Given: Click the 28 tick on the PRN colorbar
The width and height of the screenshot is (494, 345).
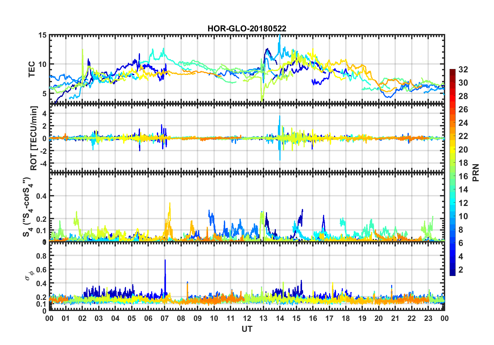Looking at the screenshot, I should [x=463, y=96].
